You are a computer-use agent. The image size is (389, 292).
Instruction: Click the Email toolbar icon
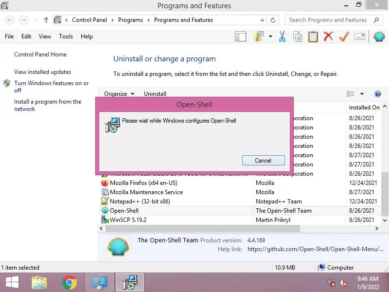pyautogui.click(x=359, y=37)
